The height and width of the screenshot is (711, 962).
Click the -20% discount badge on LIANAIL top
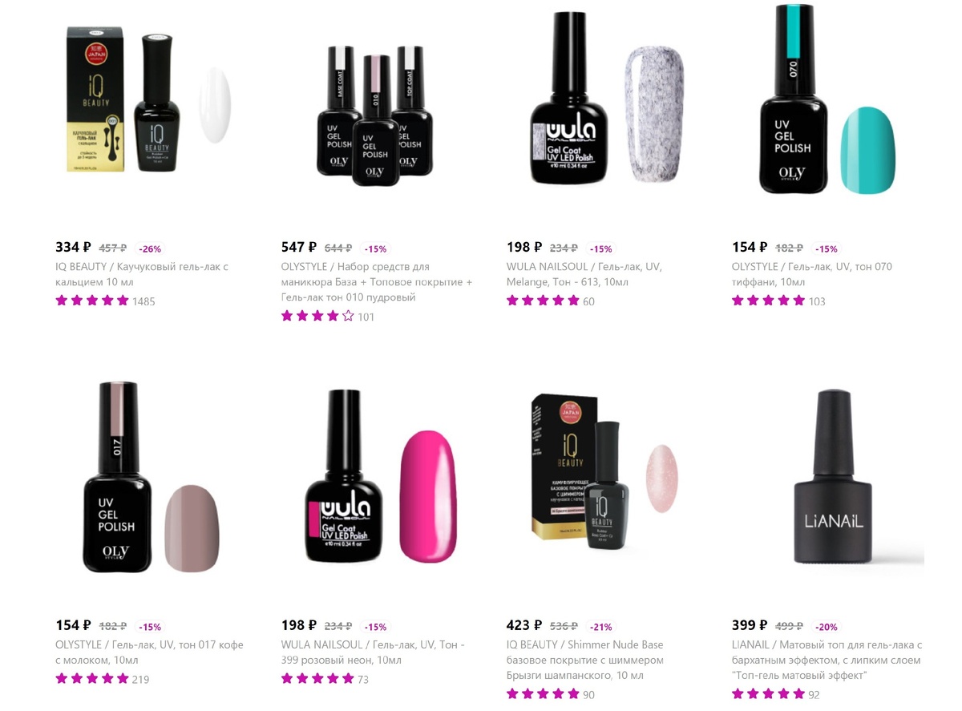pyautogui.click(x=827, y=627)
